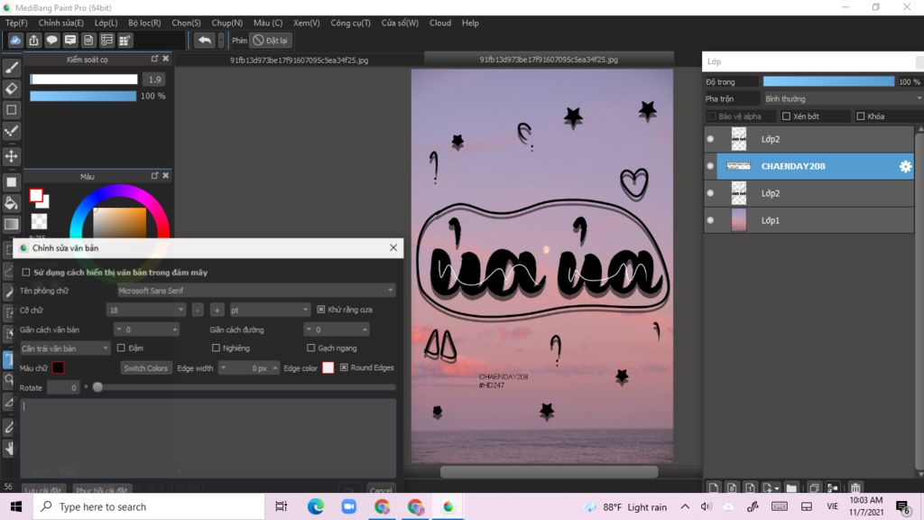
Task: Click the Rotate slider handle
Action: [x=97, y=387]
